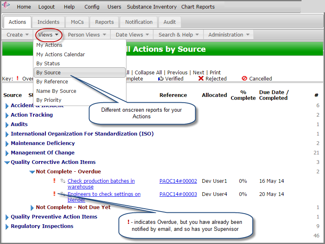This screenshot has width=325, height=244.
Task: Click the 'Collapse All' link
Action: click(148, 72)
